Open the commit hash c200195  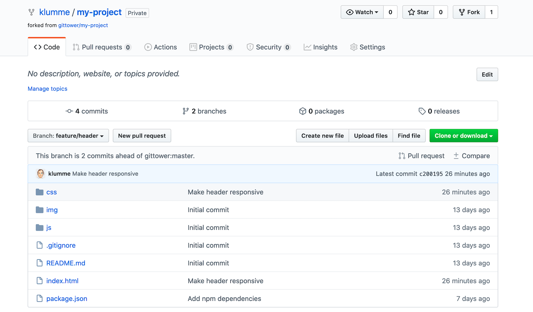click(431, 174)
